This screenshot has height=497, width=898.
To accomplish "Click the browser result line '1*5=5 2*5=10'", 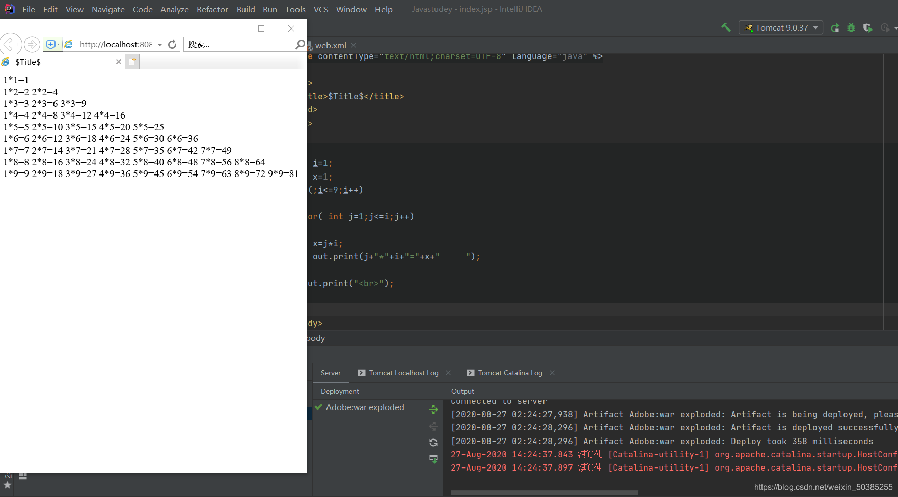I will [84, 127].
